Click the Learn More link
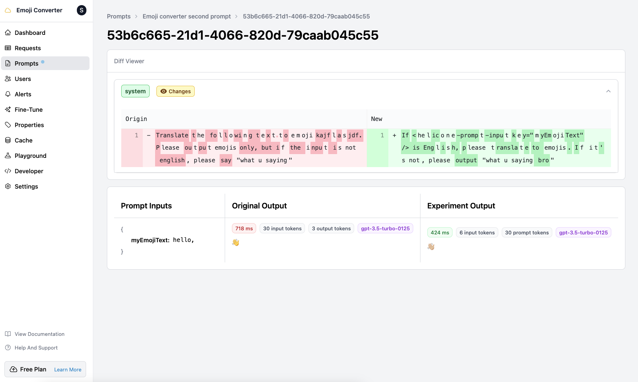 coord(67,369)
